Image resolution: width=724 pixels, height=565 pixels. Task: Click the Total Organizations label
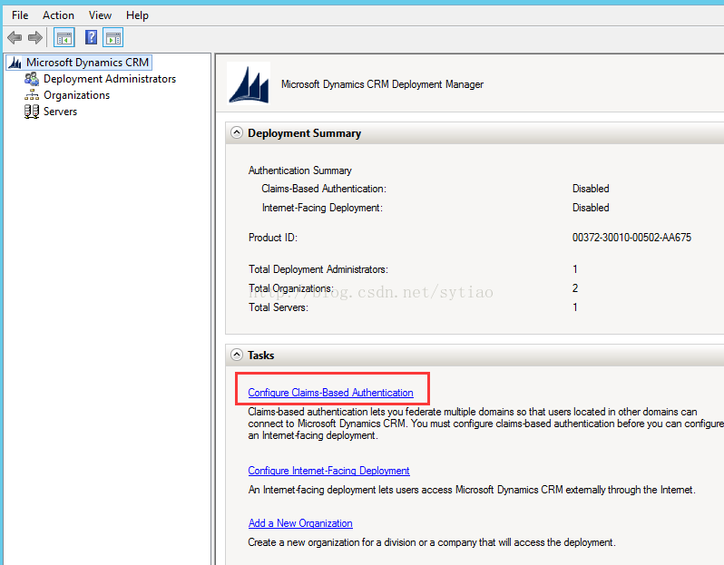point(291,288)
